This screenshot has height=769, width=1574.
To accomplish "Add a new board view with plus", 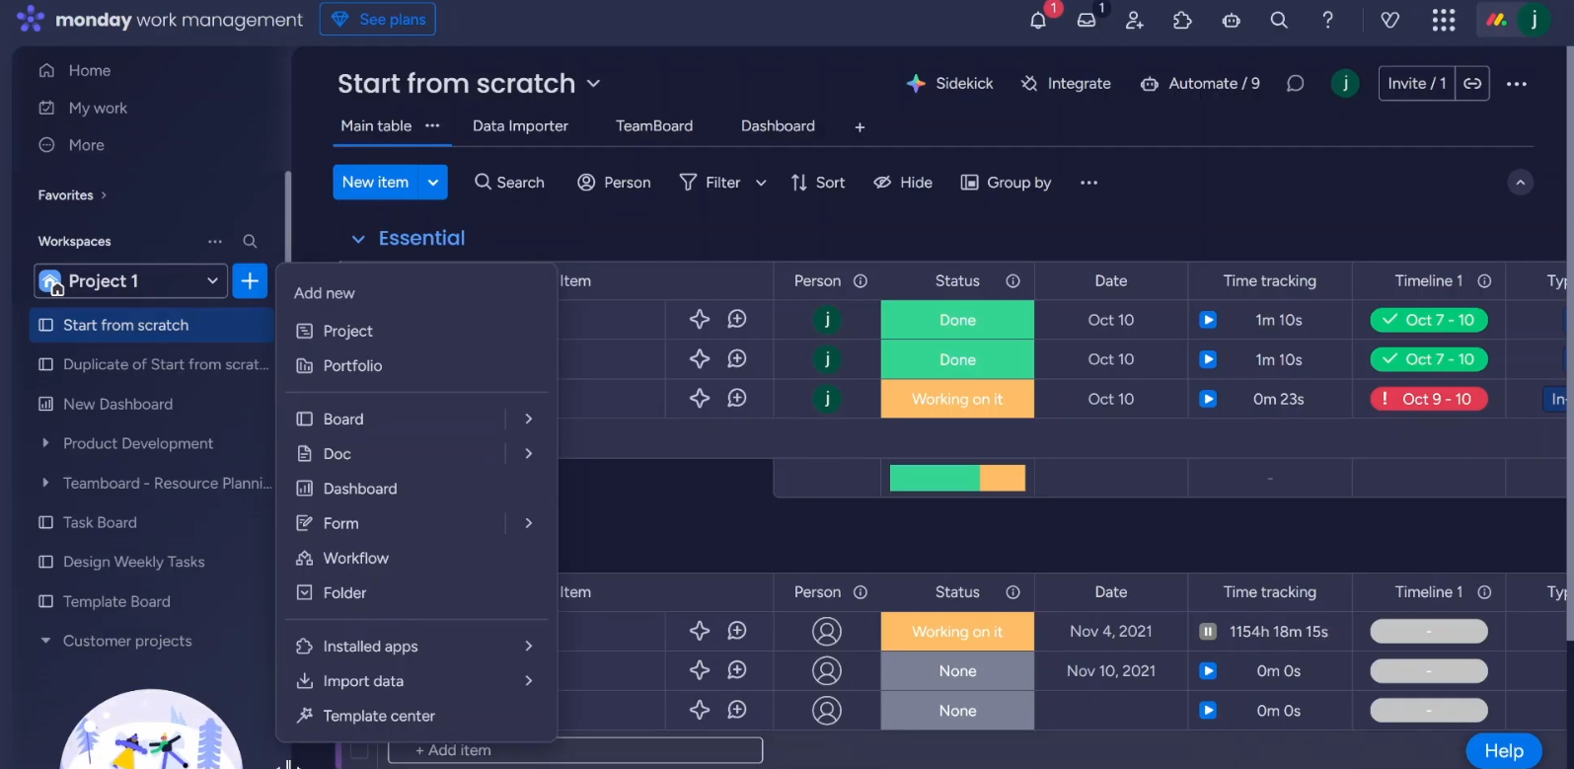I will (x=860, y=127).
